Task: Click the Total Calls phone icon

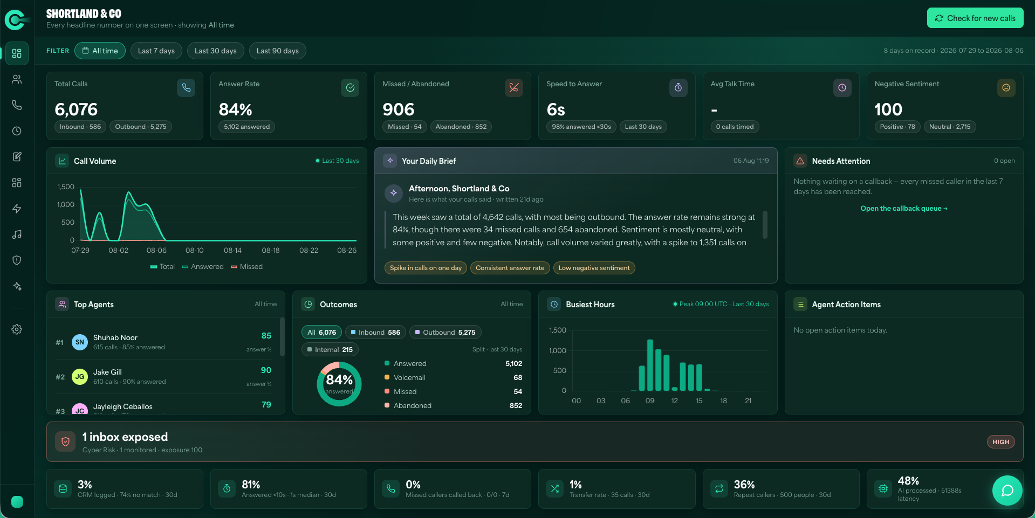Action: [x=186, y=88]
